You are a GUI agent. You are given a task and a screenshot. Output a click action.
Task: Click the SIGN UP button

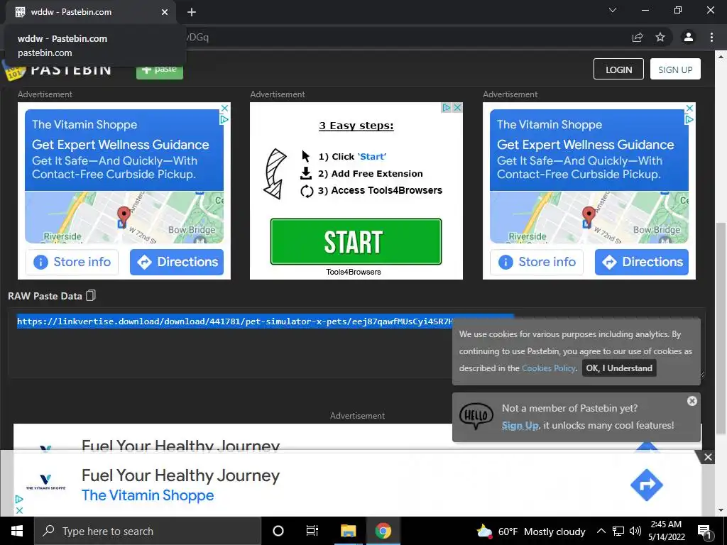coord(675,69)
